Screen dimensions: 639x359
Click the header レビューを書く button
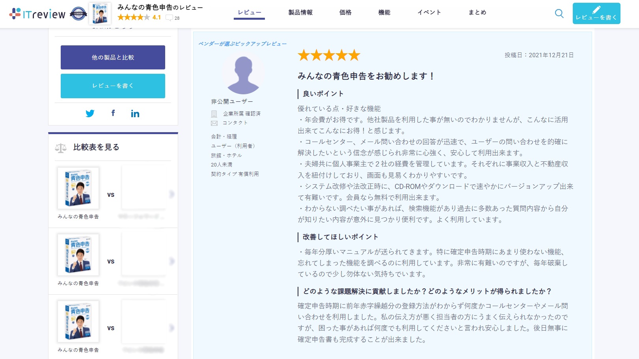(596, 13)
